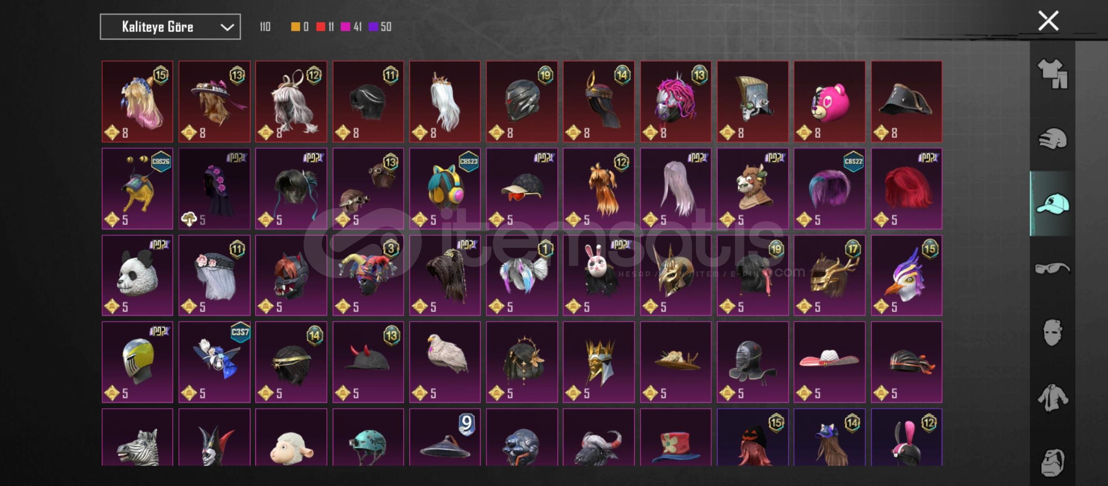The width and height of the screenshot is (1108, 486).
Task: Select the red wig headgear item
Action: click(x=906, y=189)
